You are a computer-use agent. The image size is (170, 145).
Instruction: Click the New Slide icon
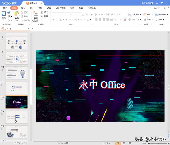pyautogui.click(x=36, y=14)
